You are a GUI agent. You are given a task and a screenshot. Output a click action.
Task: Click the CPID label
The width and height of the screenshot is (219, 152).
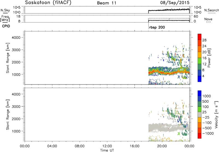pyautogui.click(x=6, y=26)
